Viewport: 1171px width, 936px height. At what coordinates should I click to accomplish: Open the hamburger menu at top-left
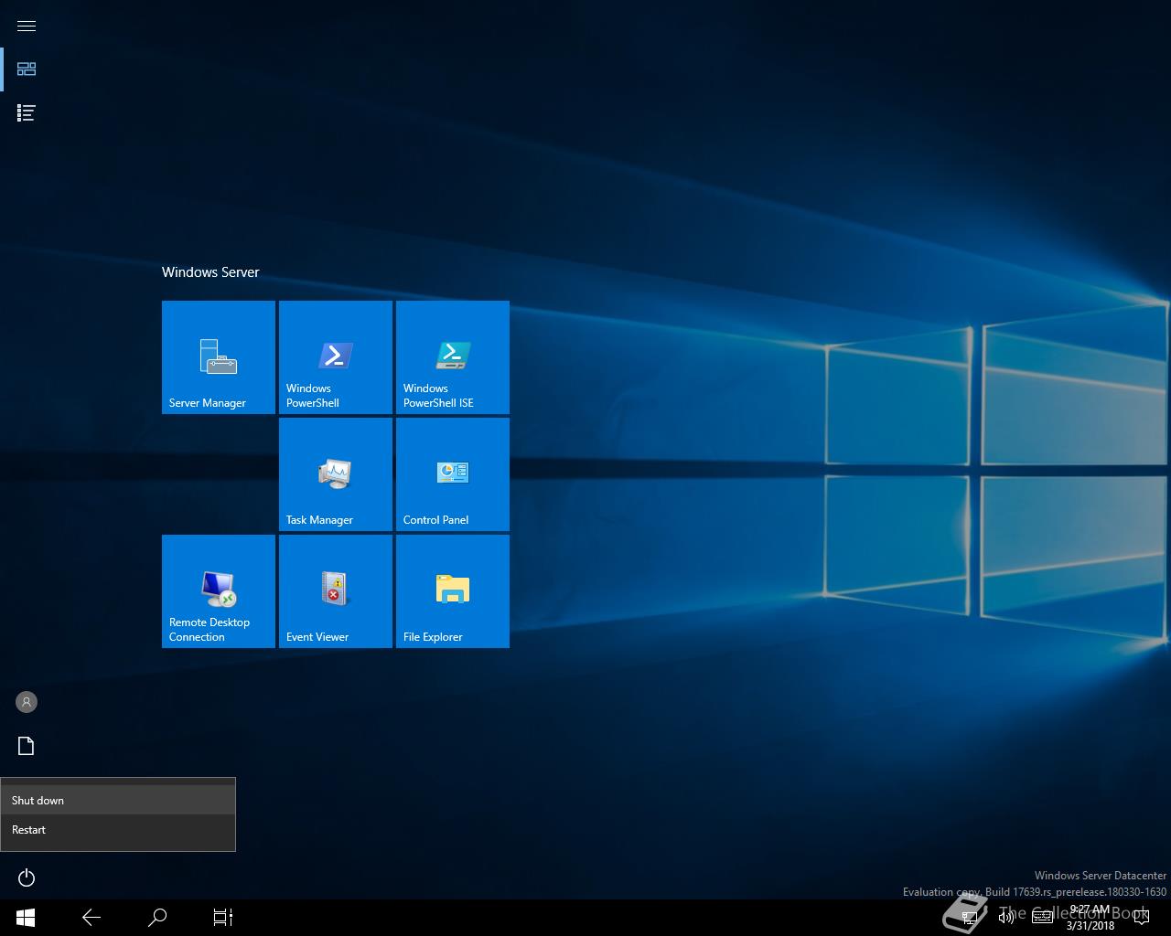[27, 26]
